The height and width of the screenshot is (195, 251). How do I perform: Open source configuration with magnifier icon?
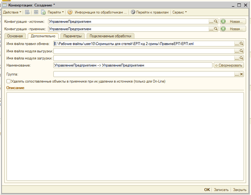click(x=216, y=22)
